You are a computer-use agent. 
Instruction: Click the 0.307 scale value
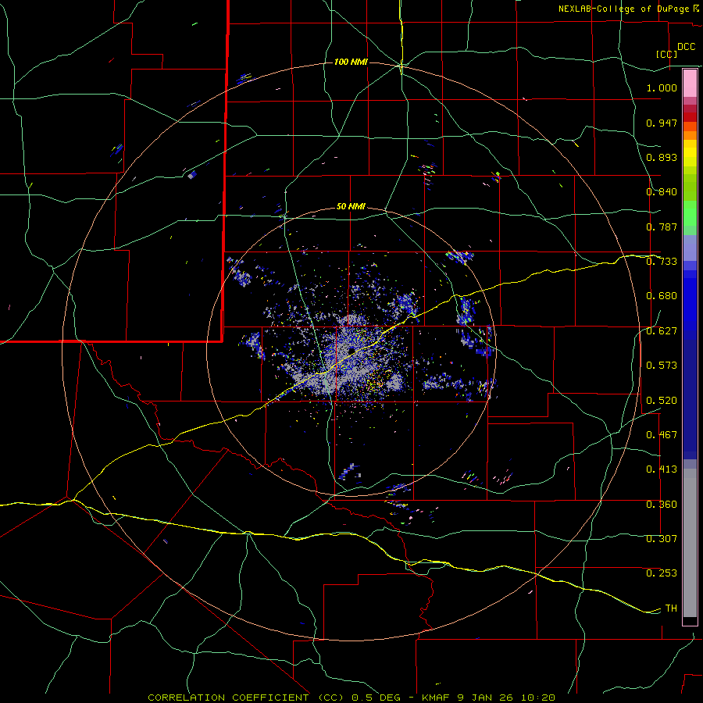click(662, 538)
